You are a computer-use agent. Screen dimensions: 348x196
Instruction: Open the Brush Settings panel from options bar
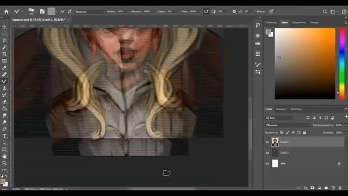click(x=42, y=11)
